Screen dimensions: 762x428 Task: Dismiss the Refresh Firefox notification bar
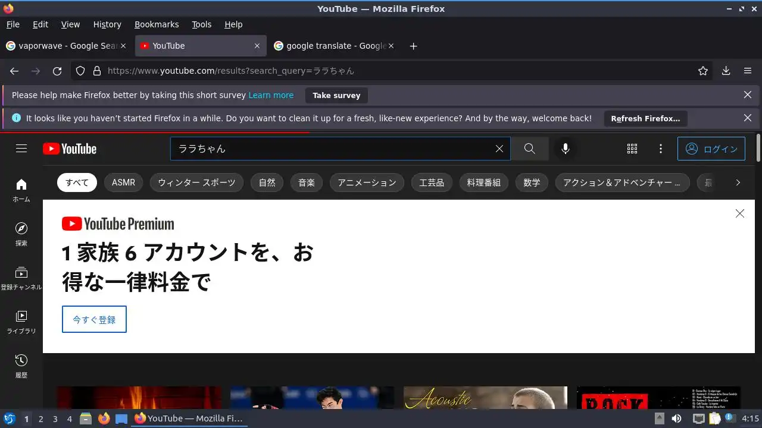pyautogui.click(x=748, y=118)
